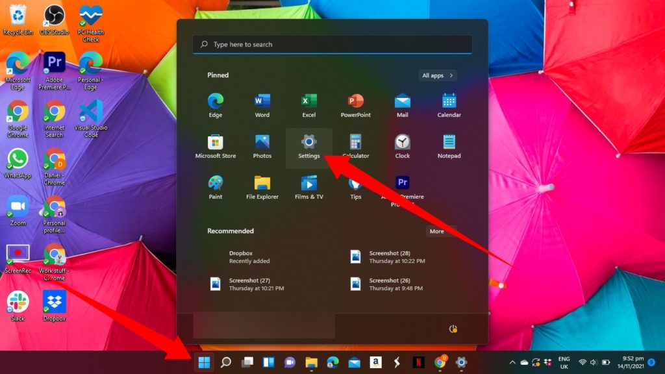Open Edge from the pinned apps
The height and width of the screenshot is (374, 665).
[x=216, y=105]
